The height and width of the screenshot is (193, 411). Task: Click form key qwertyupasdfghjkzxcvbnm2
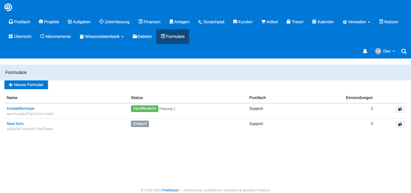(30, 114)
